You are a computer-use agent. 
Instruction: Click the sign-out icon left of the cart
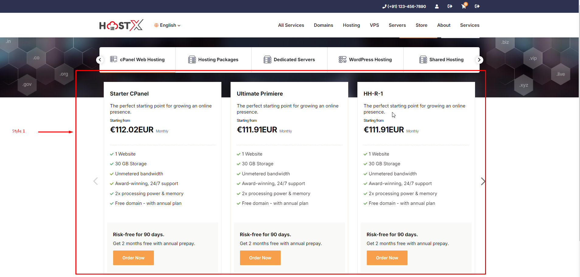pos(450,6)
